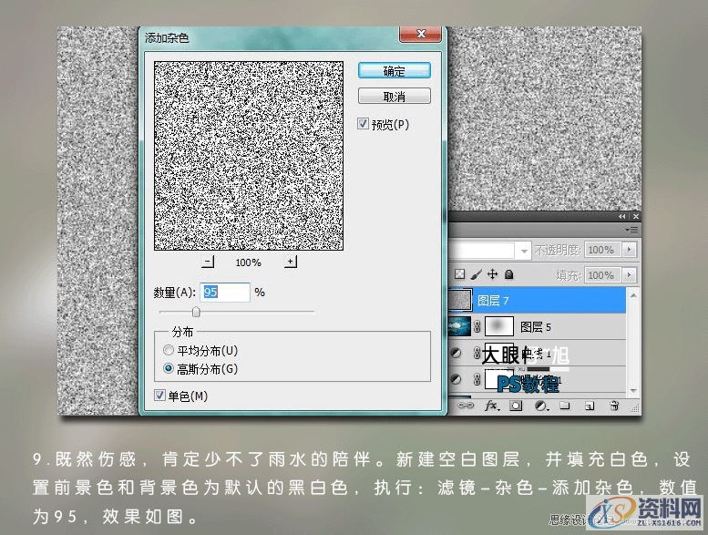Screen dimensions: 708x535
Task: Select 高斯分布(G) Gaussian distribution
Action: (168, 368)
